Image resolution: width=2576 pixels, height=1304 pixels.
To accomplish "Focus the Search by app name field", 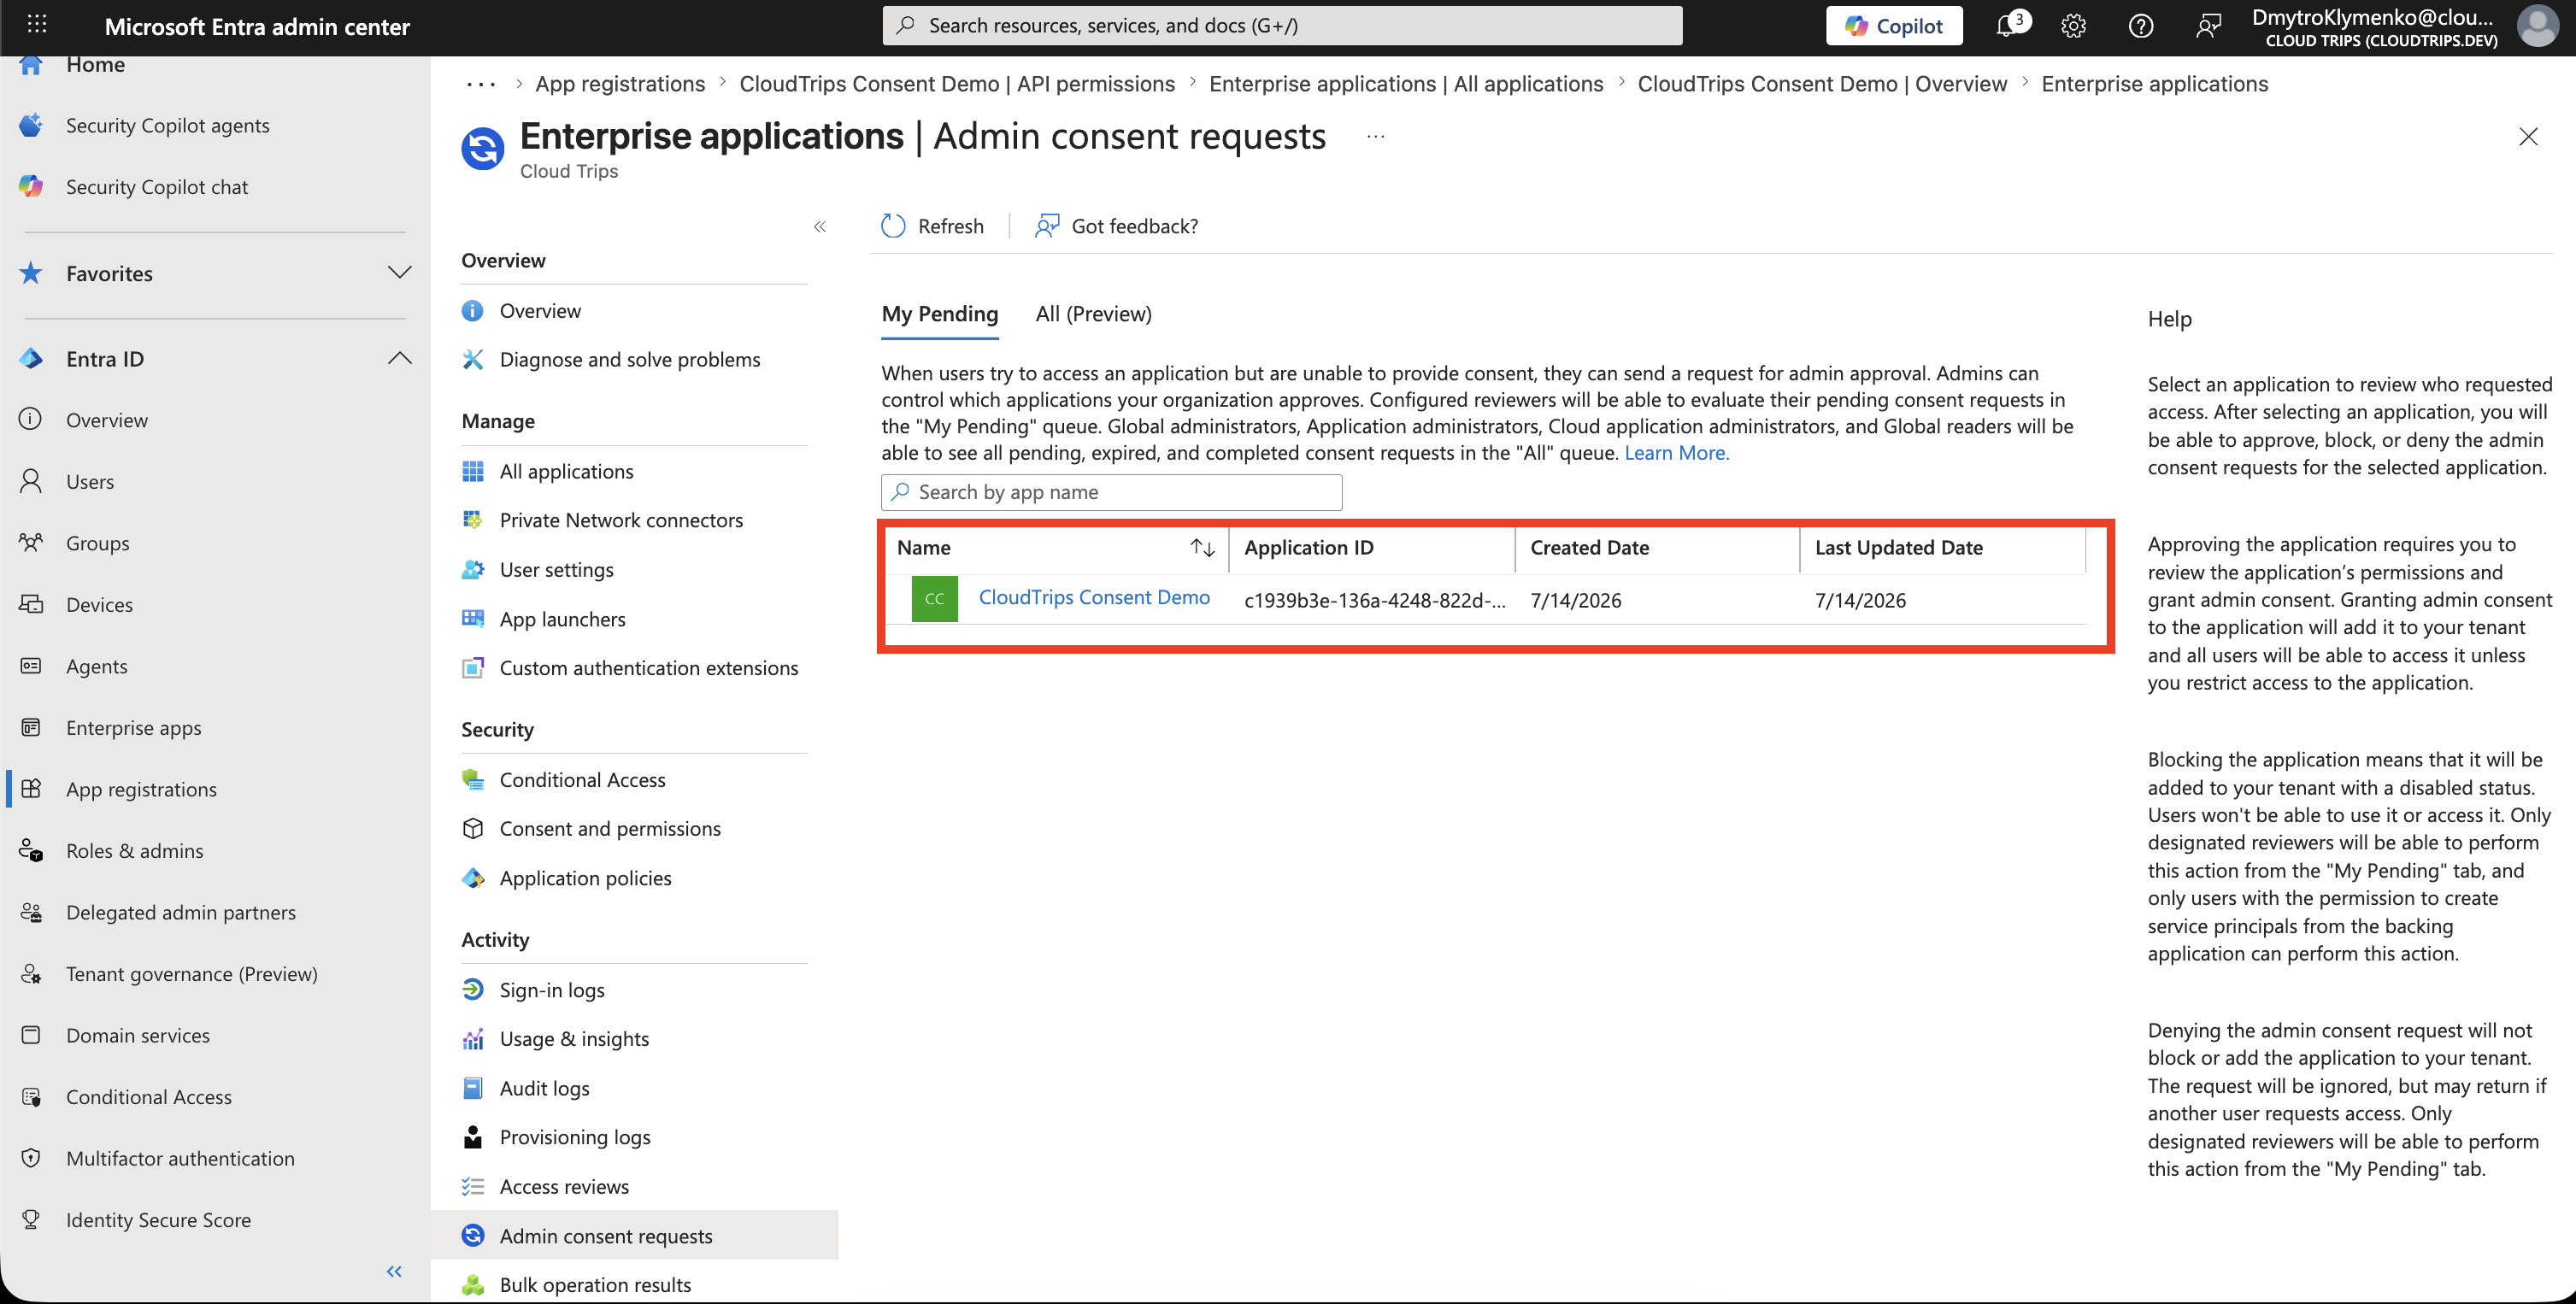I will pyautogui.click(x=1111, y=492).
